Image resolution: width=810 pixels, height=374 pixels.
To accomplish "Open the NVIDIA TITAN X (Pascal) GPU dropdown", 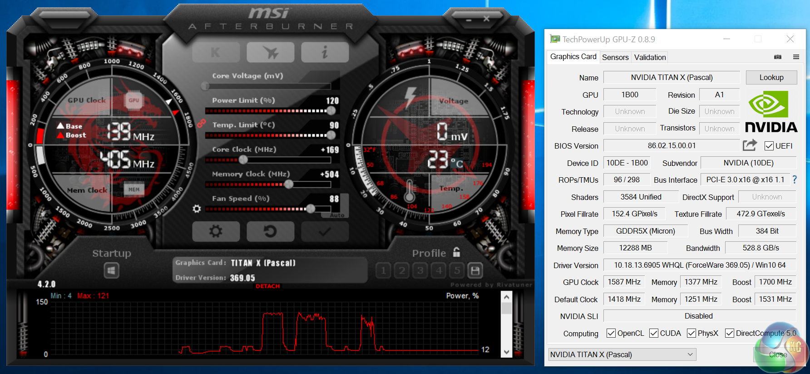I will pos(622,354).
